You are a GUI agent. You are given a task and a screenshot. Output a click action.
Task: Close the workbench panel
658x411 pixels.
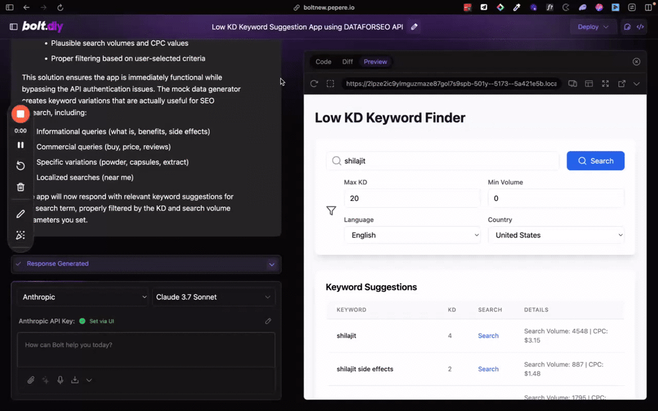pyautogui.click(x=636, y=62)
